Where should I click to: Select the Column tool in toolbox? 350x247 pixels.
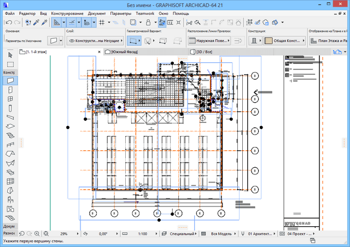click(x=10, y=108)
